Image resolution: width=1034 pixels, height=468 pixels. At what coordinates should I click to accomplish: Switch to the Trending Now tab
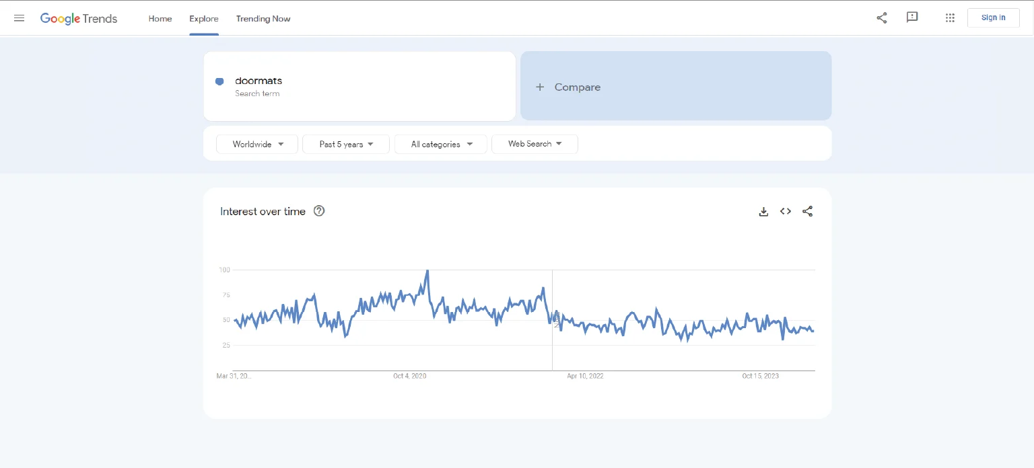coord(263,19)
